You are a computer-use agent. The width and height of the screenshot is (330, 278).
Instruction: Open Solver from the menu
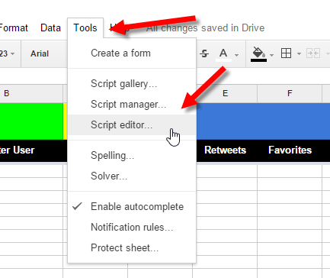coord(132,176)
